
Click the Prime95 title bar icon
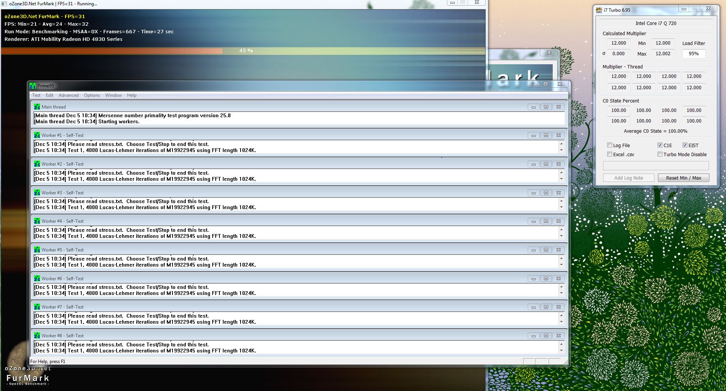33,86
